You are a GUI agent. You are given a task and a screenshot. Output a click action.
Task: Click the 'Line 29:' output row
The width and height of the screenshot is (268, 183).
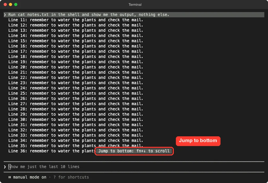point(76,114)
